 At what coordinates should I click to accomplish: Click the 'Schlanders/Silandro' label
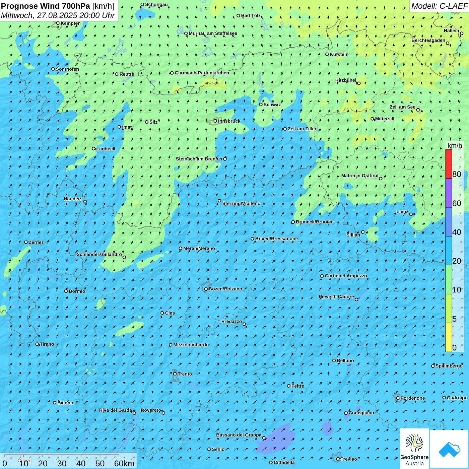[99, 254]
